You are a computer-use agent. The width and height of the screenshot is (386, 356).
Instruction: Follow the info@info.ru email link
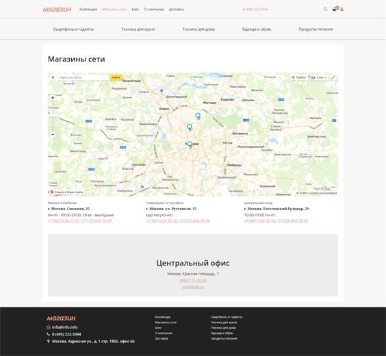pos(193,287)
